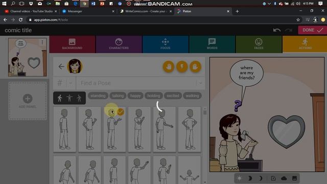Image resolution: width=327 pixels, height=184 pixels.
Task: Click the fist hand pose button
Action: 195,66
